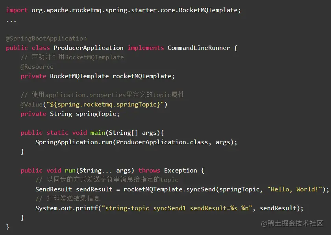Click the "class" keyword before ProducerApplication
Screen dimensions: 331x235
[41, 48]
